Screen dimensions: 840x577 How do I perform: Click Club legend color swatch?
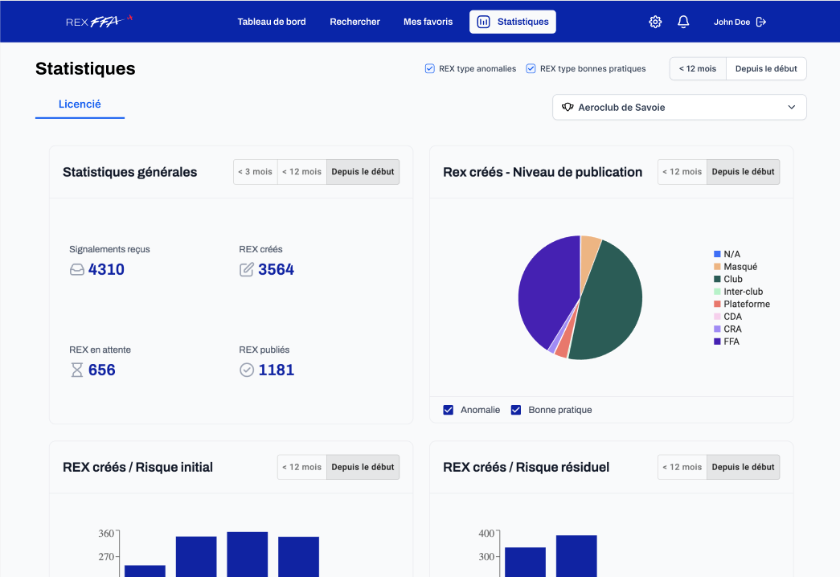pyautogui.click(x=717, y=279)
